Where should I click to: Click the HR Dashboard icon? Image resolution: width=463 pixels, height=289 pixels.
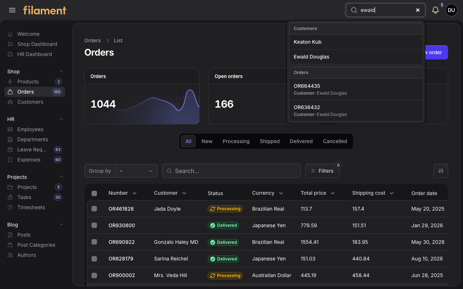(10, 54)
